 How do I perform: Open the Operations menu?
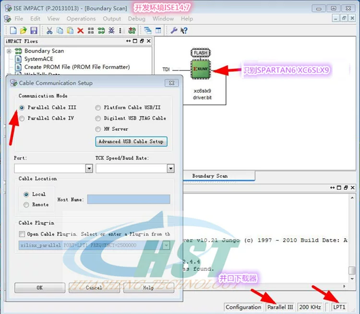coord(81,19)
